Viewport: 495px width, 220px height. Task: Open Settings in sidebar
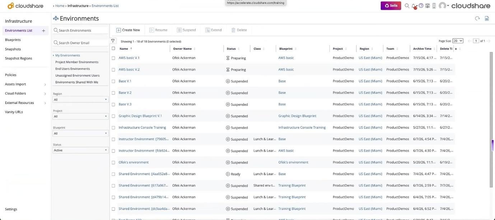tap(11, 209)
